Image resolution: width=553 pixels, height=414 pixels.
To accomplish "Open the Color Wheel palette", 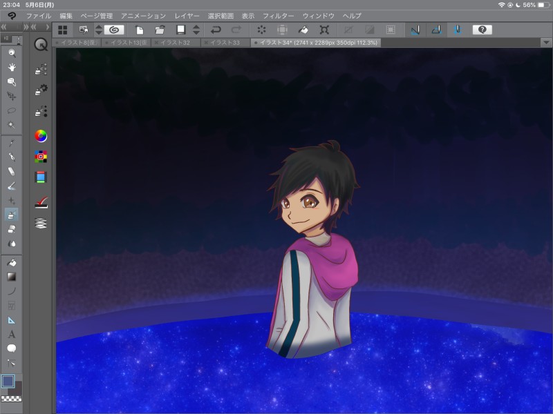I will click(x=41, y=136).
